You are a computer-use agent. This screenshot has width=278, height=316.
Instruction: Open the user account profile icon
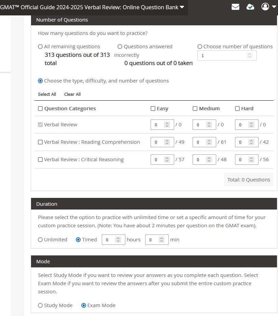click(x=265, y=7)
